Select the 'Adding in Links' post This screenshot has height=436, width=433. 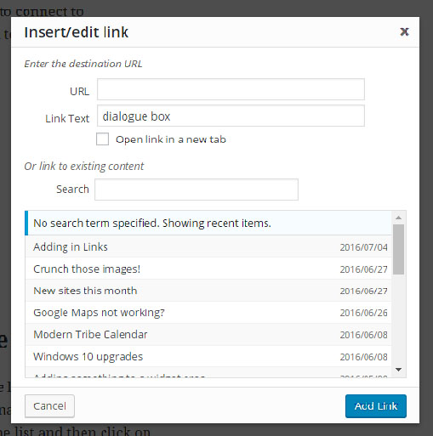click(208, 246)
